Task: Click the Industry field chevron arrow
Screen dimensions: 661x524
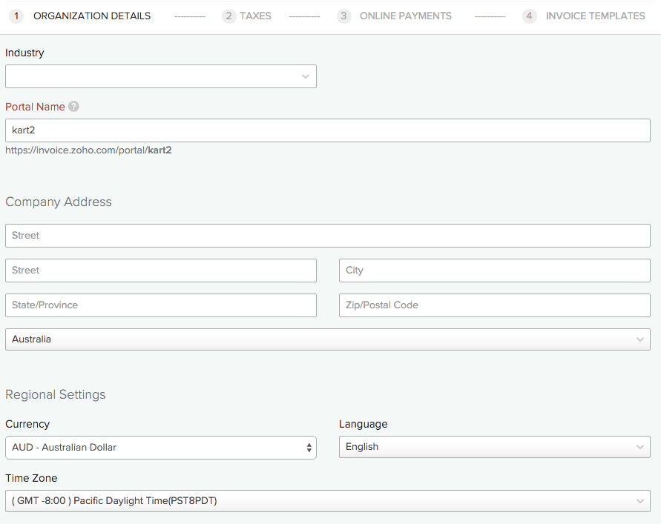Action: pos(306,76)
